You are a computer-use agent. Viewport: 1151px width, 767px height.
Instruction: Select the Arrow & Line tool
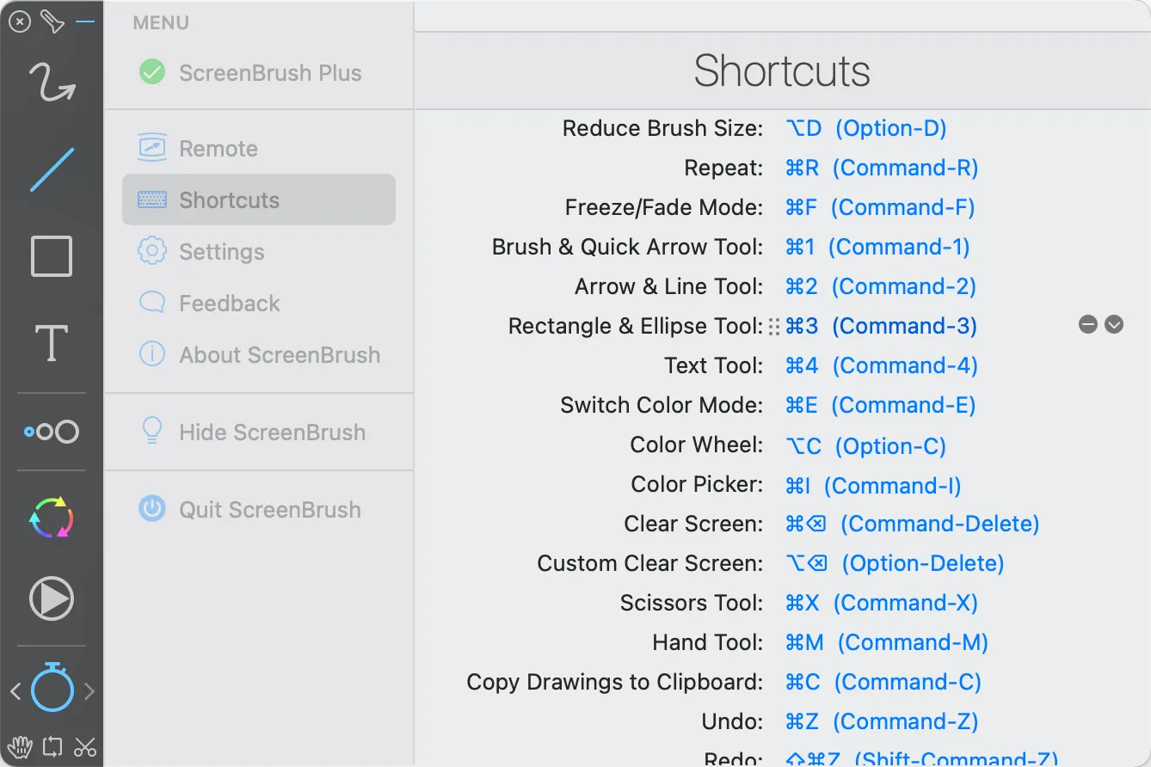(x=52, y=169)
